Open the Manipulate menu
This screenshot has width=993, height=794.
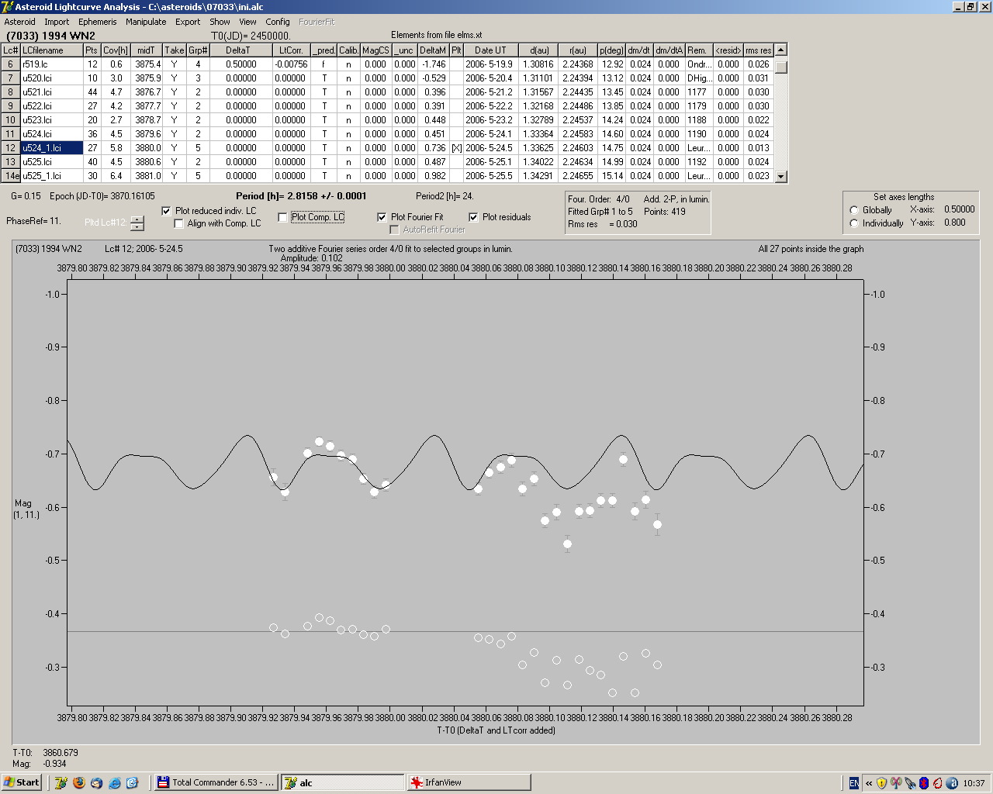pos(146,22)
